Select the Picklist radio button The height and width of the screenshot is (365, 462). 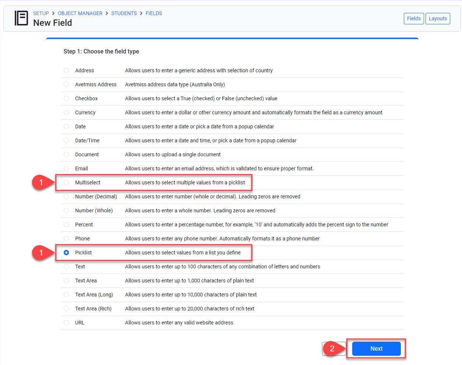click(66, 253)
